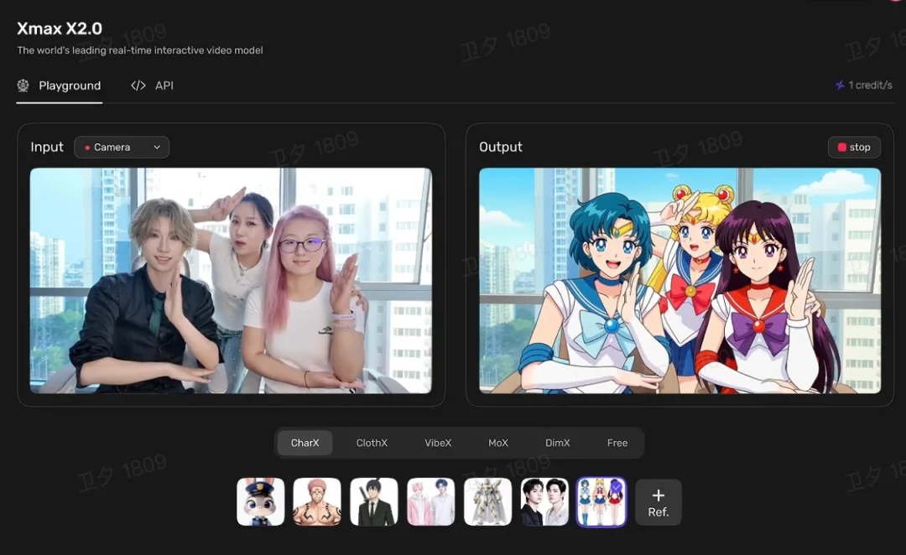Switch to the API tab

[x=152, y=86]
